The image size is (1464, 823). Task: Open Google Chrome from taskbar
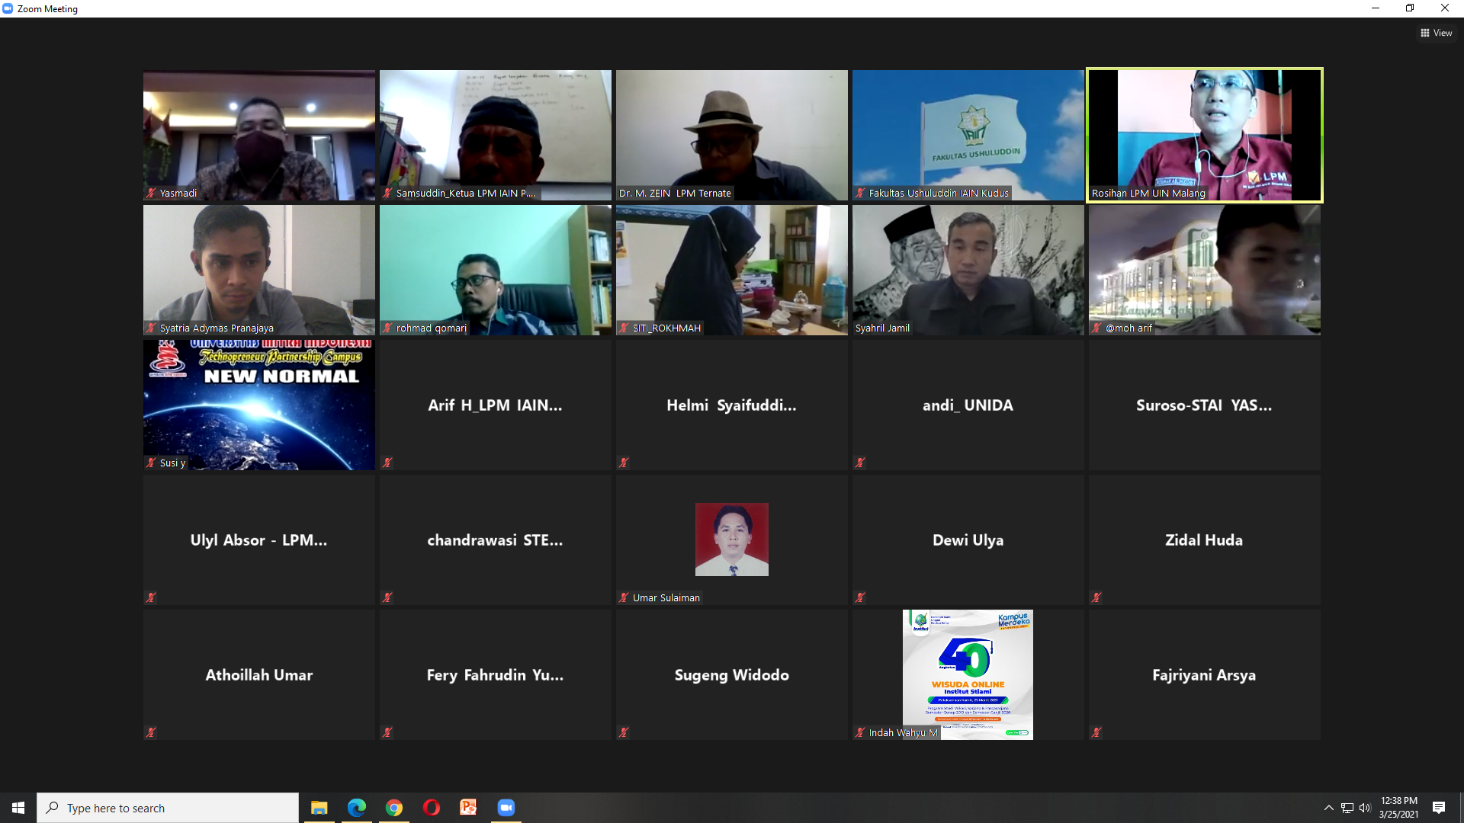393,808
